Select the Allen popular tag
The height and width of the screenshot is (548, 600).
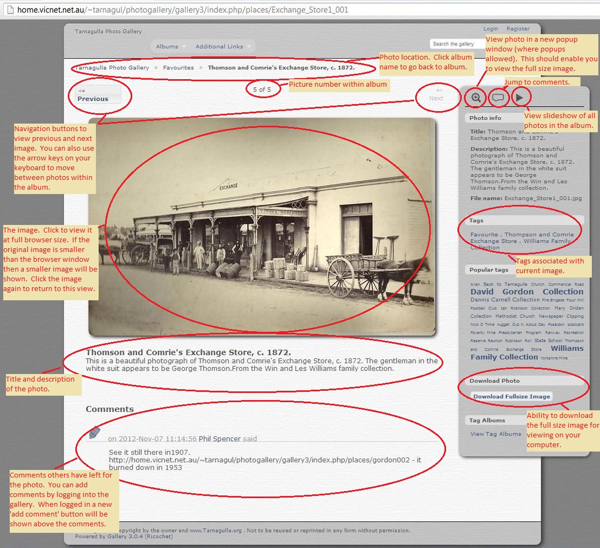click(475, 285)
